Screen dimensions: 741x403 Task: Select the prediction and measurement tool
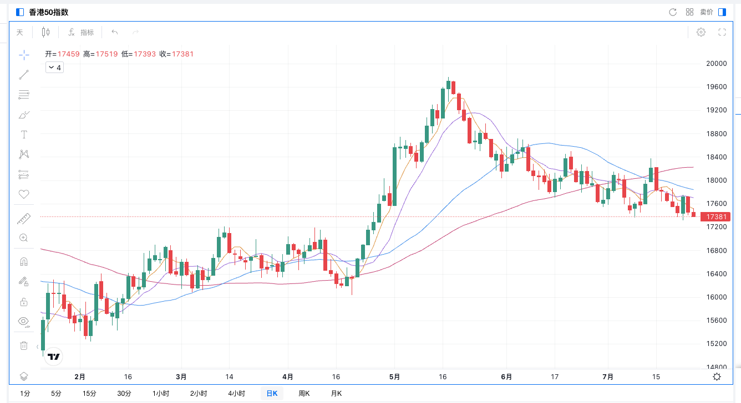tap(24, 174)
